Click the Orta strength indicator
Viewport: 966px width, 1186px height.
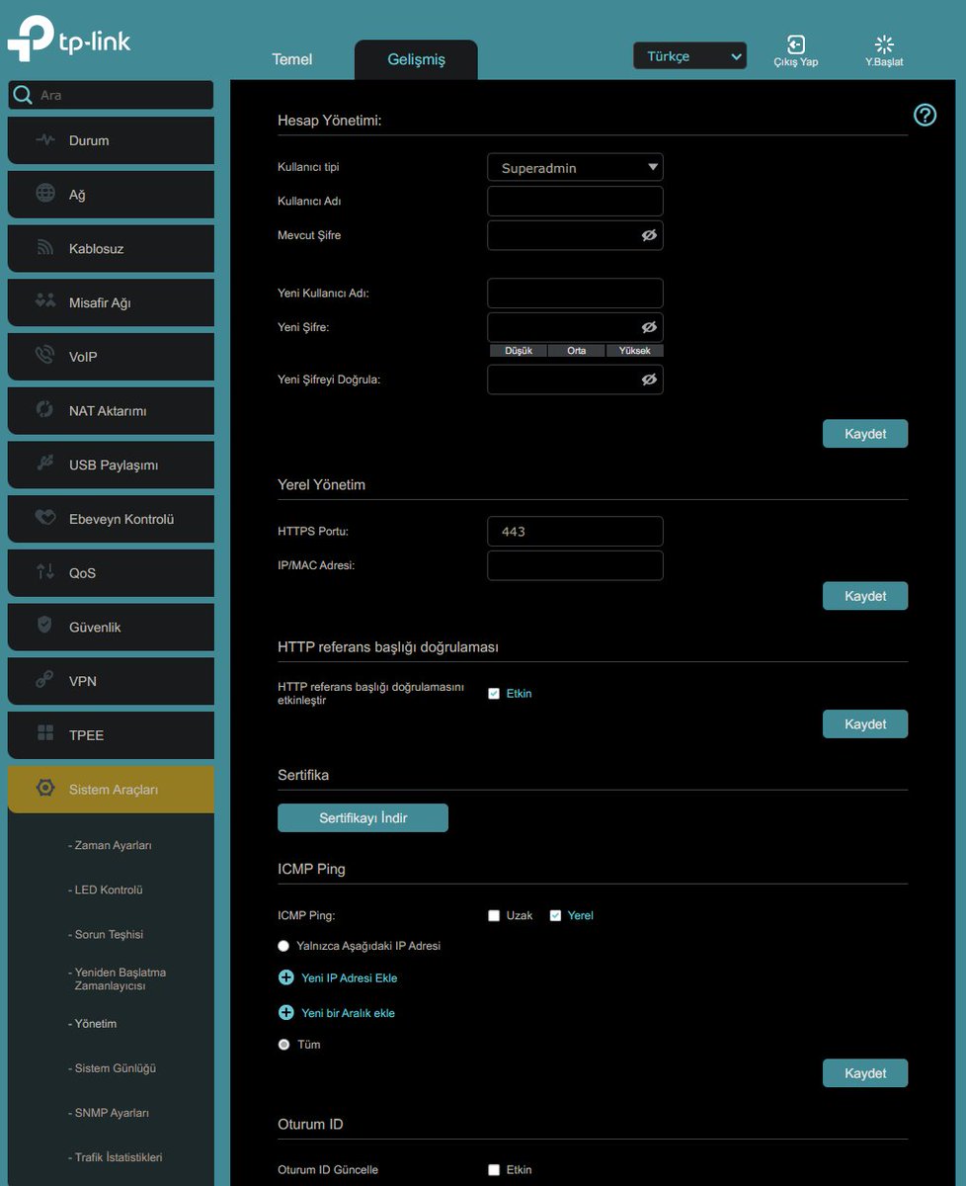point(577,351)
